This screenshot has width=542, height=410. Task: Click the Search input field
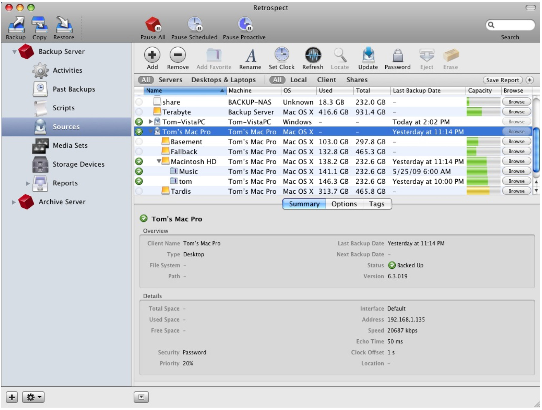point(510,25)
